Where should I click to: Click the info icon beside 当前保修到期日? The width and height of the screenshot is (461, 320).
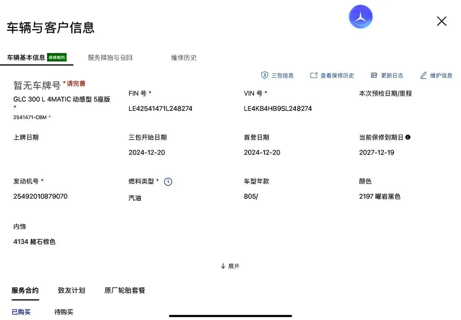pyautogui.click(x=408, y=137)
